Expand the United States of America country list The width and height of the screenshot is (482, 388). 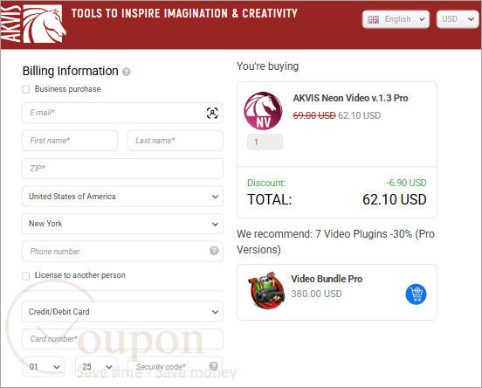click(x=122, y=197)
